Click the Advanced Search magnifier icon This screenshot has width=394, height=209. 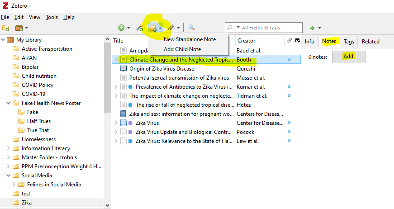[x=191, y=28]
